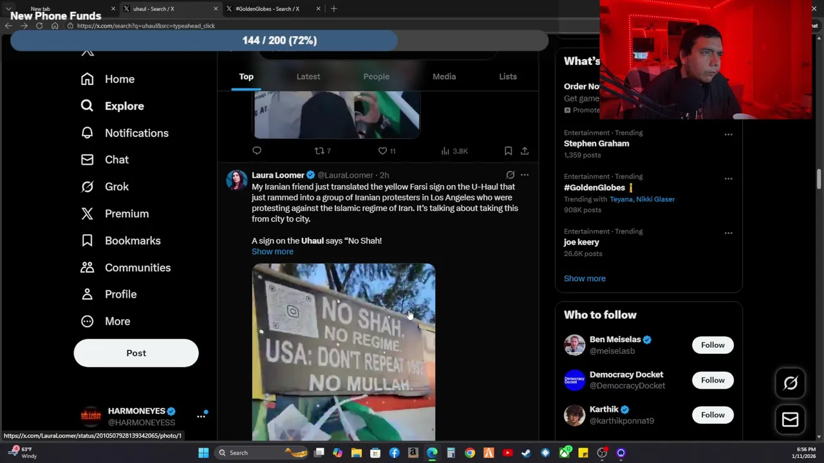Viewport: 824px width, 463px height.
Task: Open File Explorer from taskbar
Action: [x=356, y=453]
